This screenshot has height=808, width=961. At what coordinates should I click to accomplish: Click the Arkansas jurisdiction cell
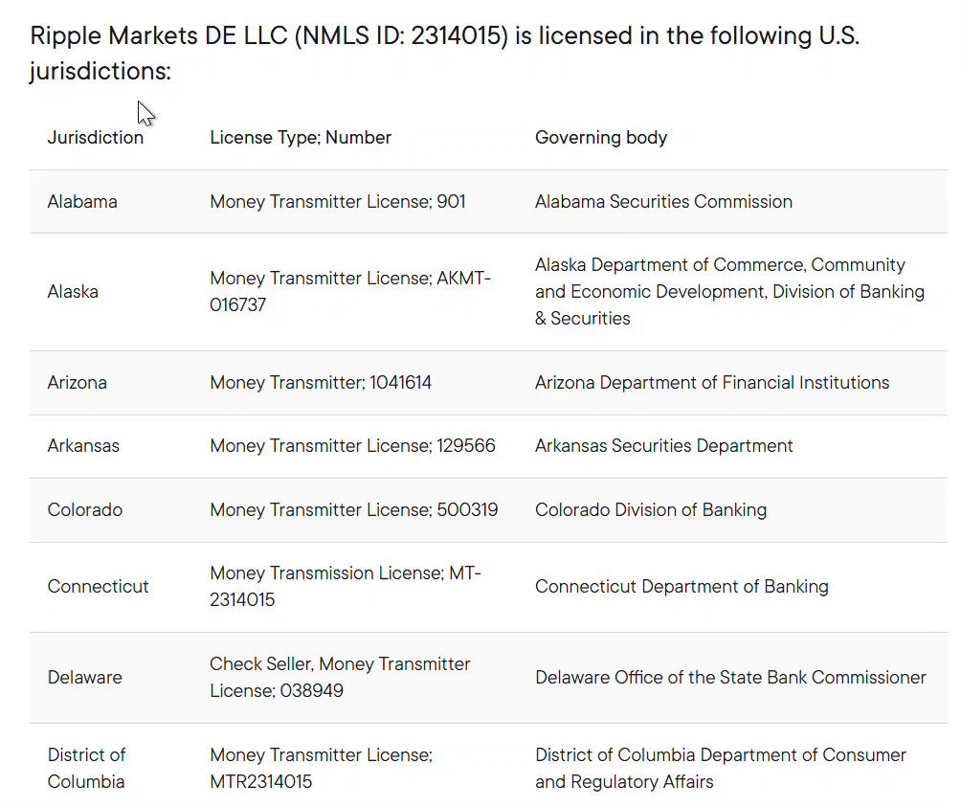tap(83, 446)
